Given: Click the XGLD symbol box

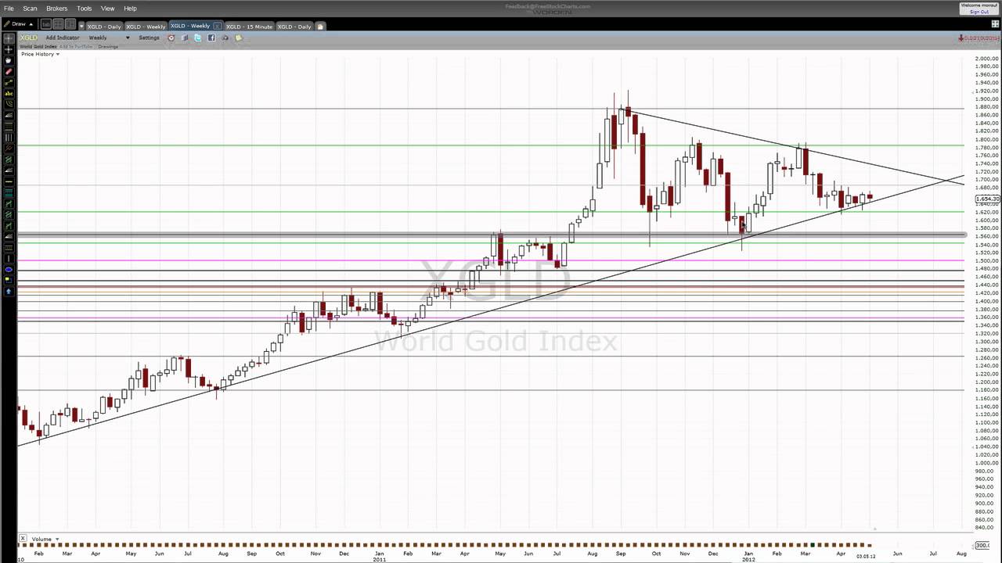Looking at the screenshot, I should coord(28,38).
